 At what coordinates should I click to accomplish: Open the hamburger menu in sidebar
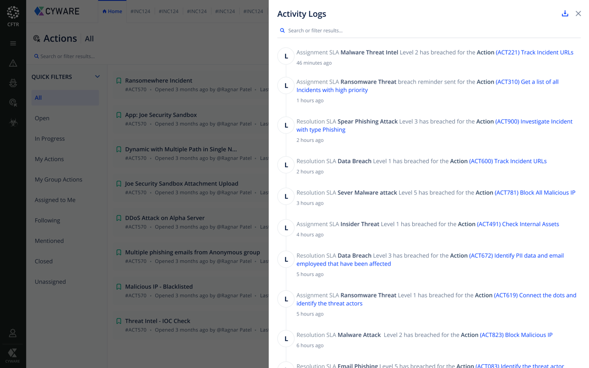coord(13,43)
